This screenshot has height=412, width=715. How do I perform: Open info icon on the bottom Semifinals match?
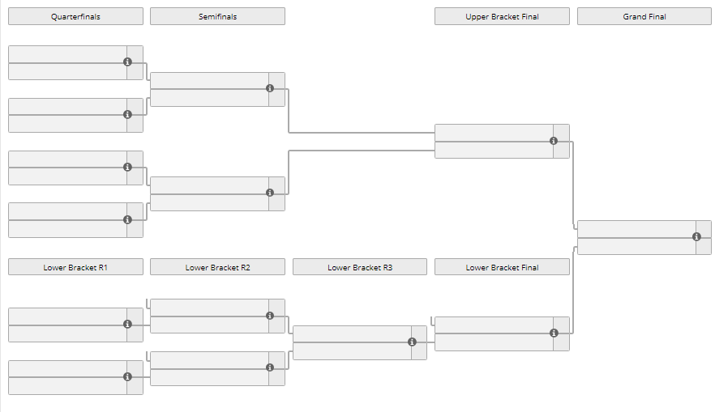pyautogui.click(x=270, y=193)
